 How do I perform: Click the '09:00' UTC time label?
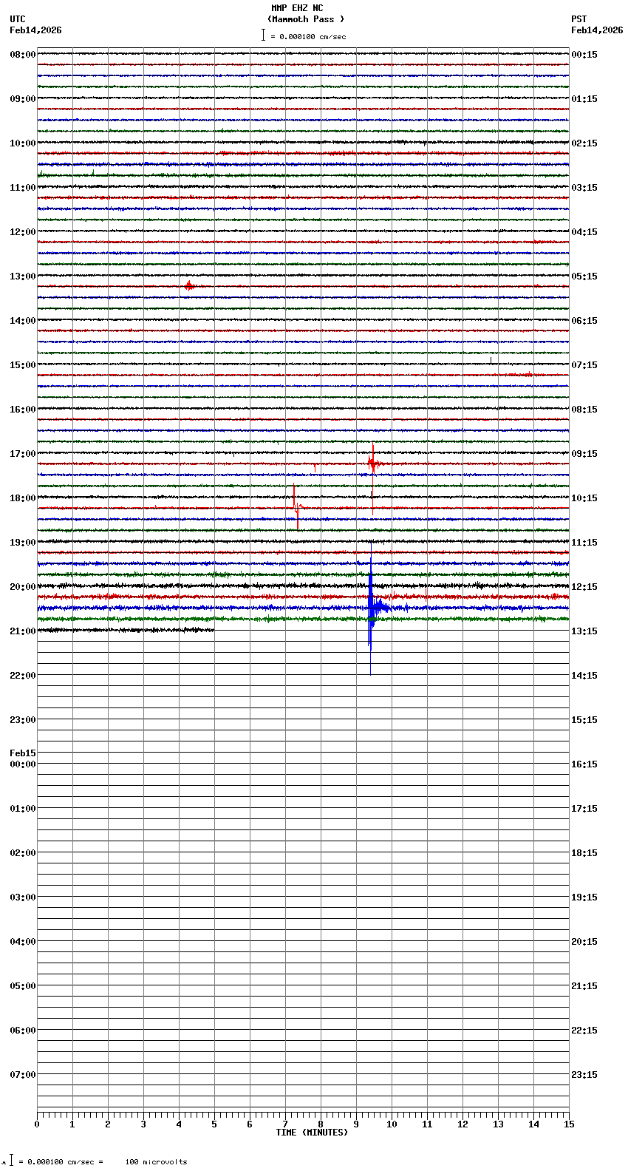(x=23, y=99)
